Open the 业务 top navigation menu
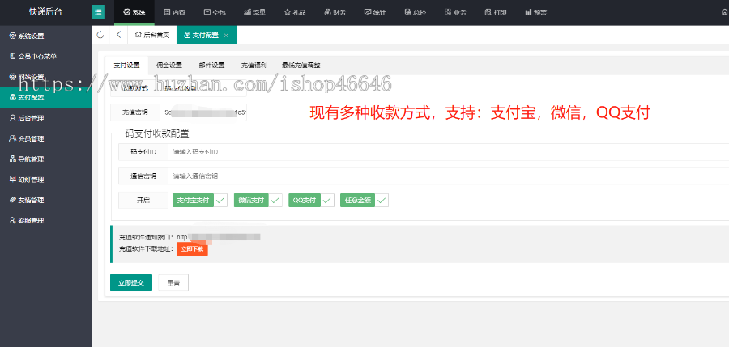Image resolution: width=729 pixels, height=347 pixels. pyautogui.click(x=454, y=13)
